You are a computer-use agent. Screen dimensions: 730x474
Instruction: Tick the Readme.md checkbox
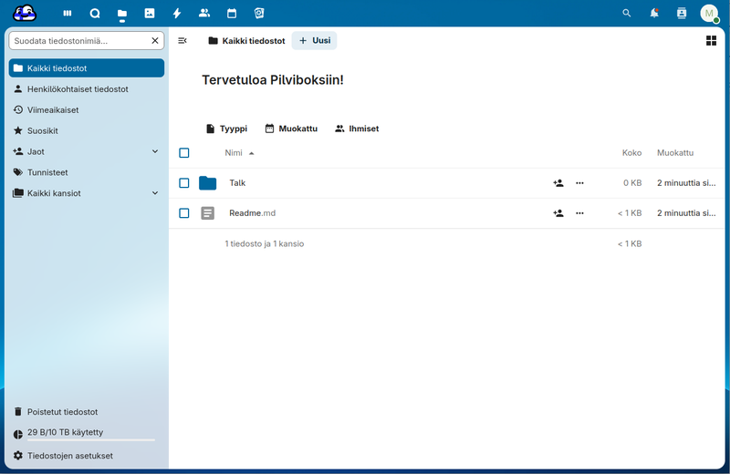(x=184, y=213)
